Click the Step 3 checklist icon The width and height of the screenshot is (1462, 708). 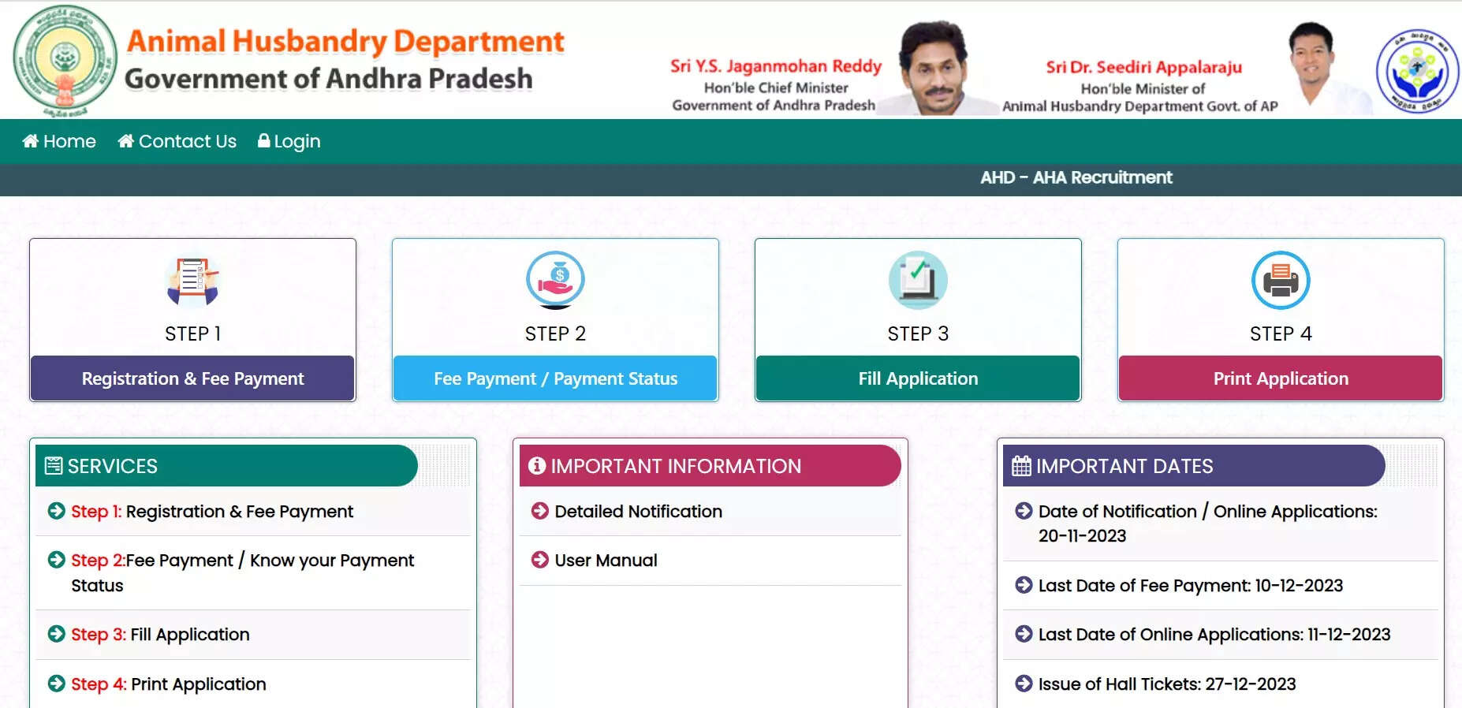click(918, 280)
